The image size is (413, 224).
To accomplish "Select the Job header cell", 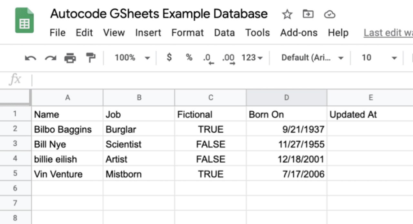I will point(139,114).
